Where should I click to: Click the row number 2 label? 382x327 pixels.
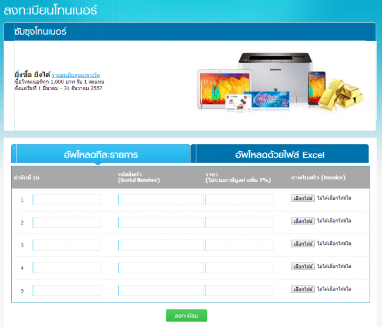coord(22,223)
